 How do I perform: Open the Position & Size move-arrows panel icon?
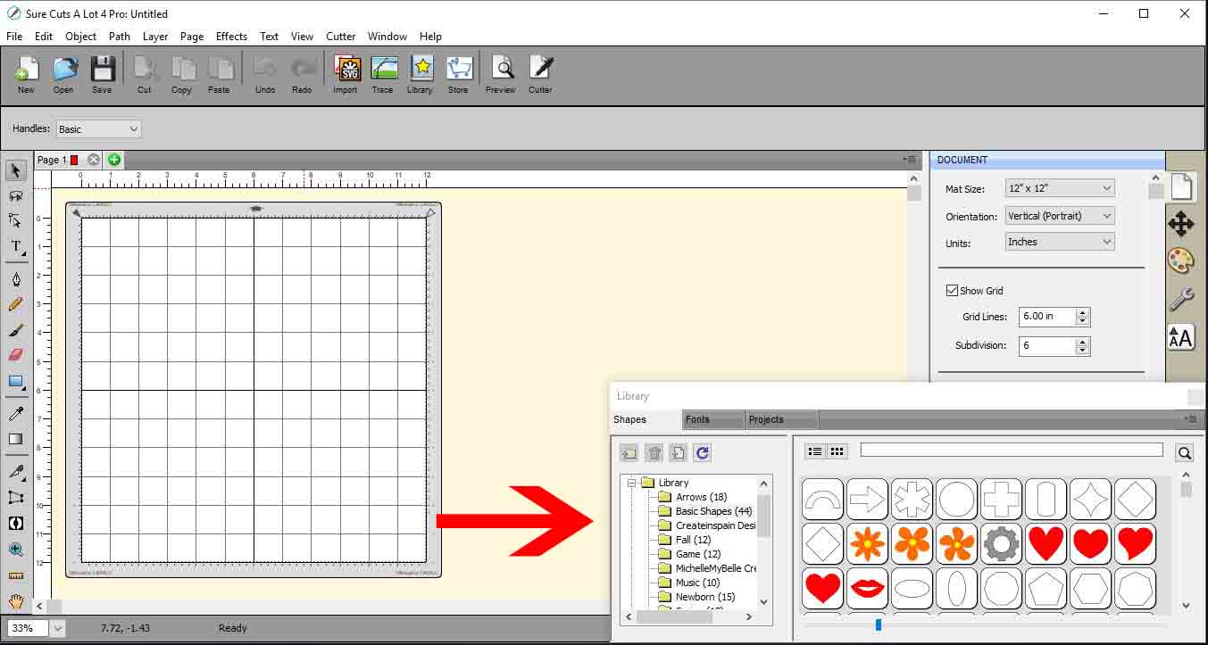1180,224
